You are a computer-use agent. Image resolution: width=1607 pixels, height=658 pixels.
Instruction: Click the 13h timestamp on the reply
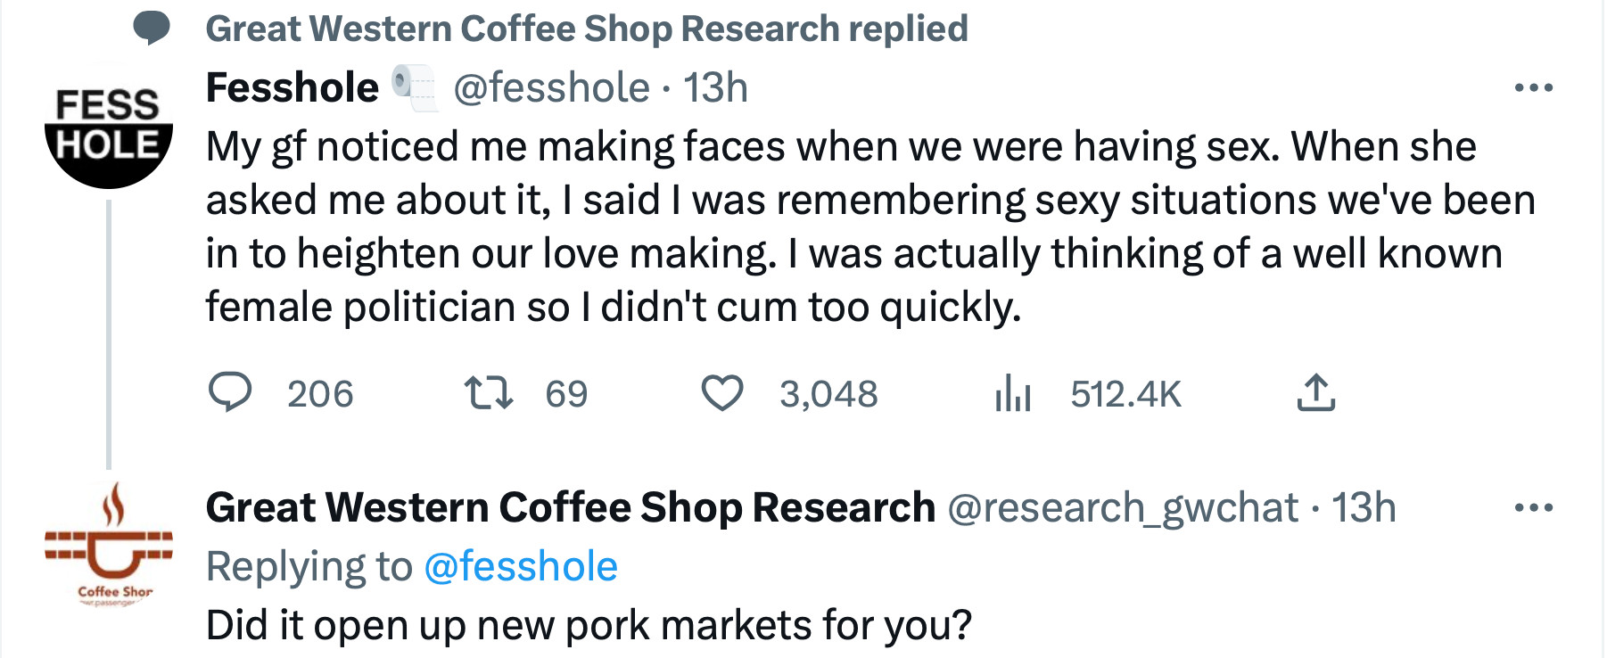pos(1364,507)
